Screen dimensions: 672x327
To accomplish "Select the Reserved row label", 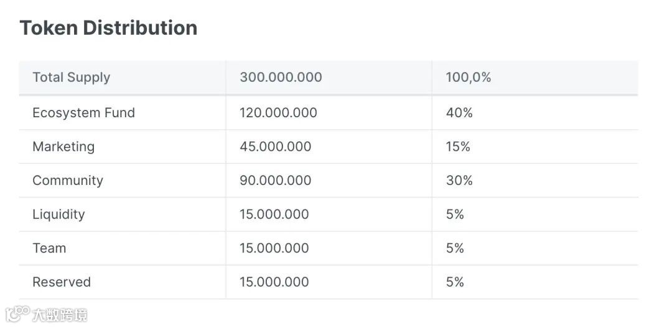I will [62, 282].
